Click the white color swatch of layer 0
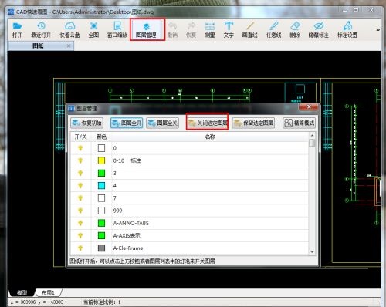Screen dimensions: 386x307 coord(101,148)
